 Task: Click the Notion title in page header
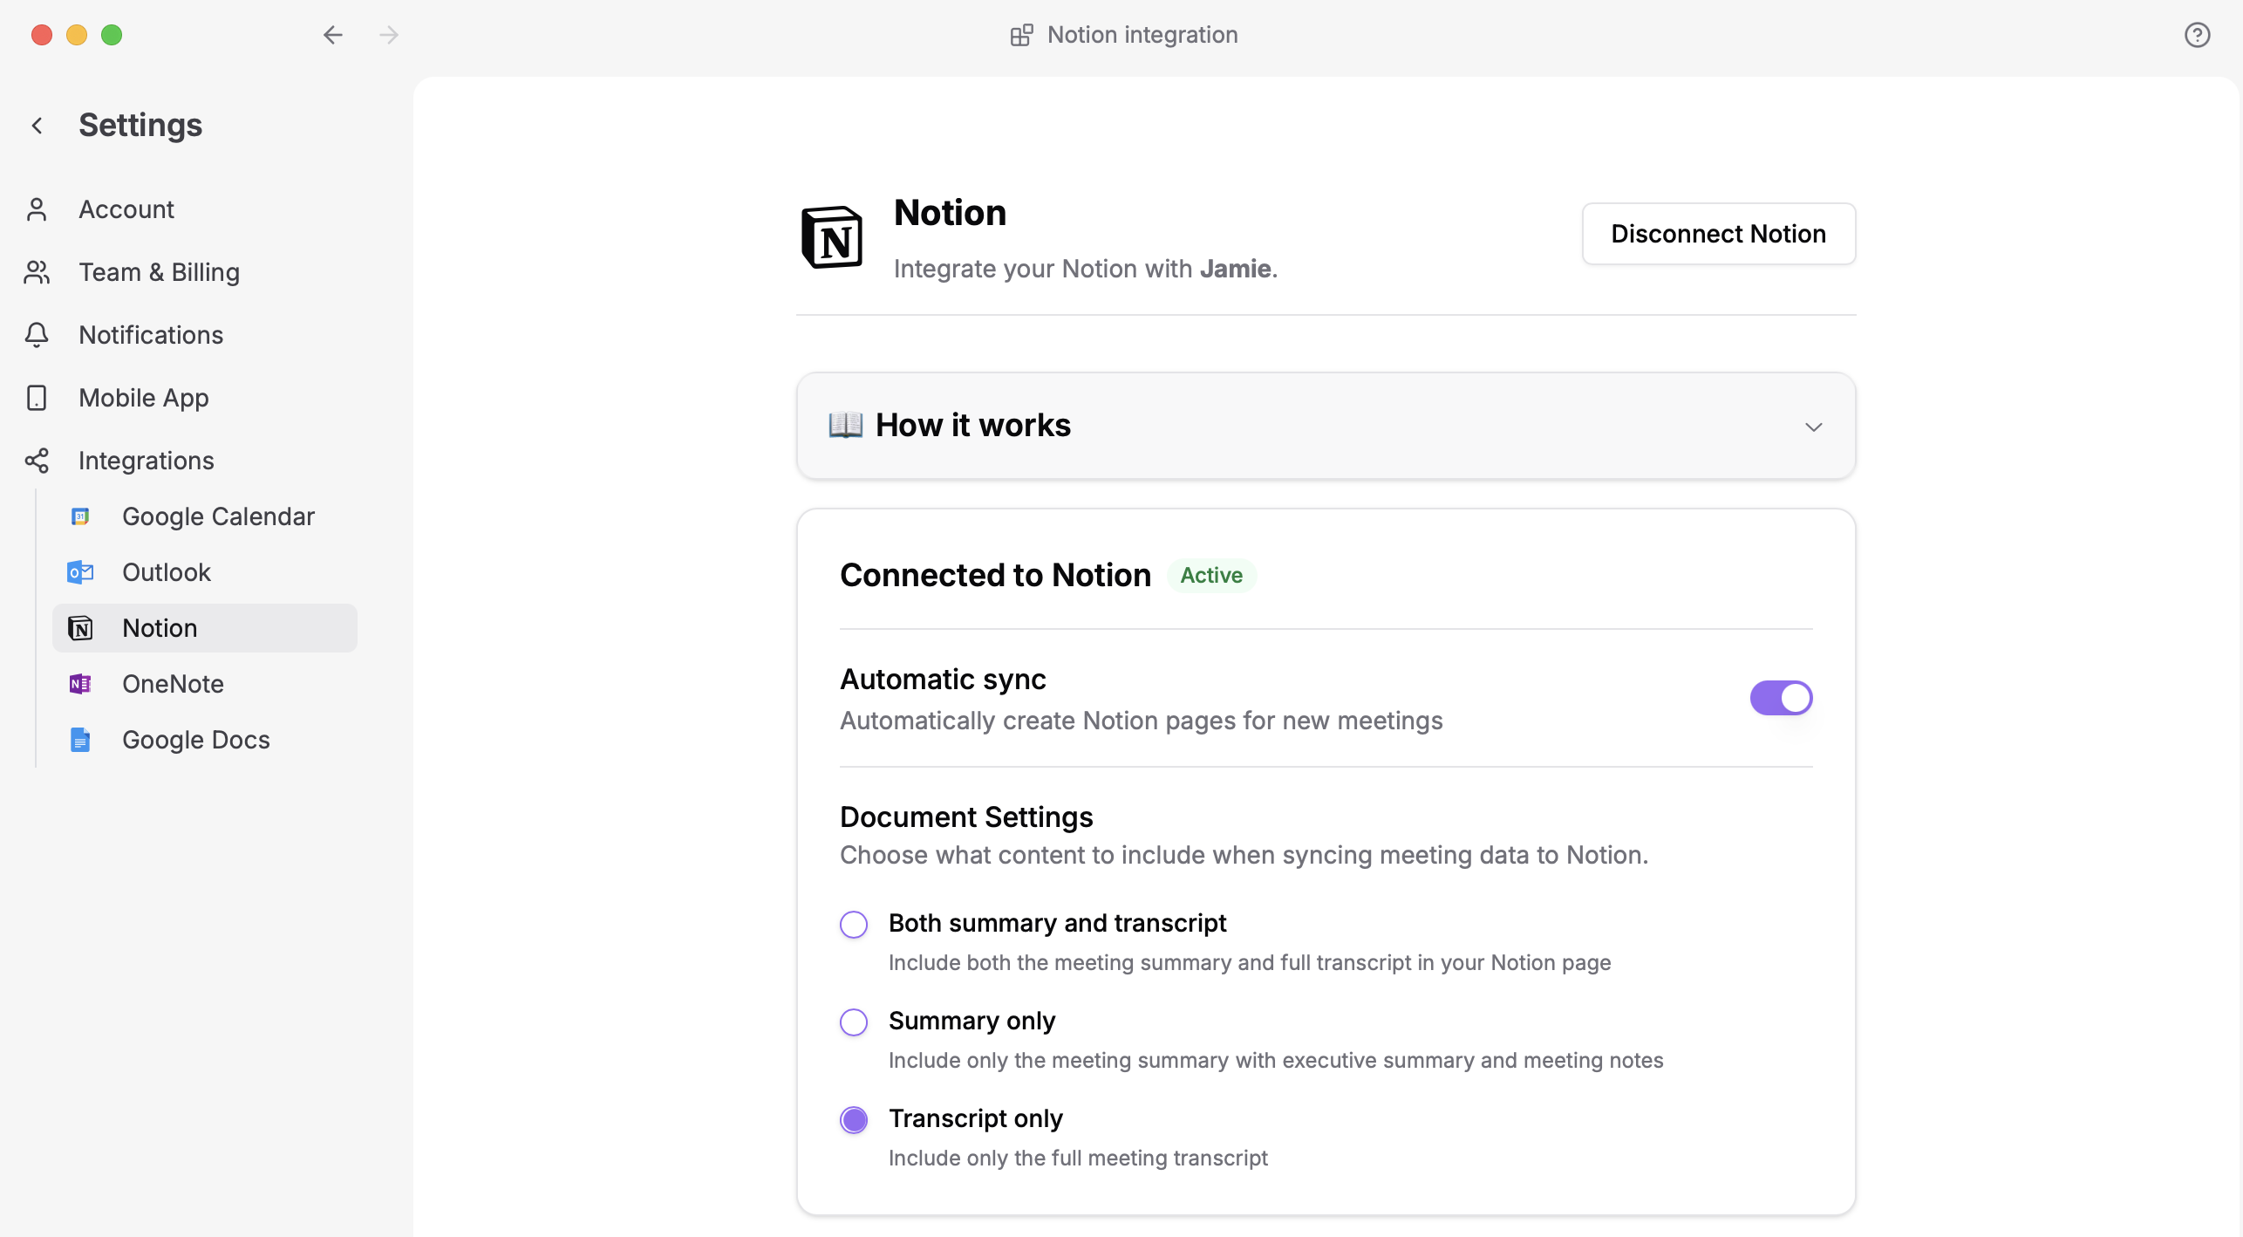click(x=950, y=213)
